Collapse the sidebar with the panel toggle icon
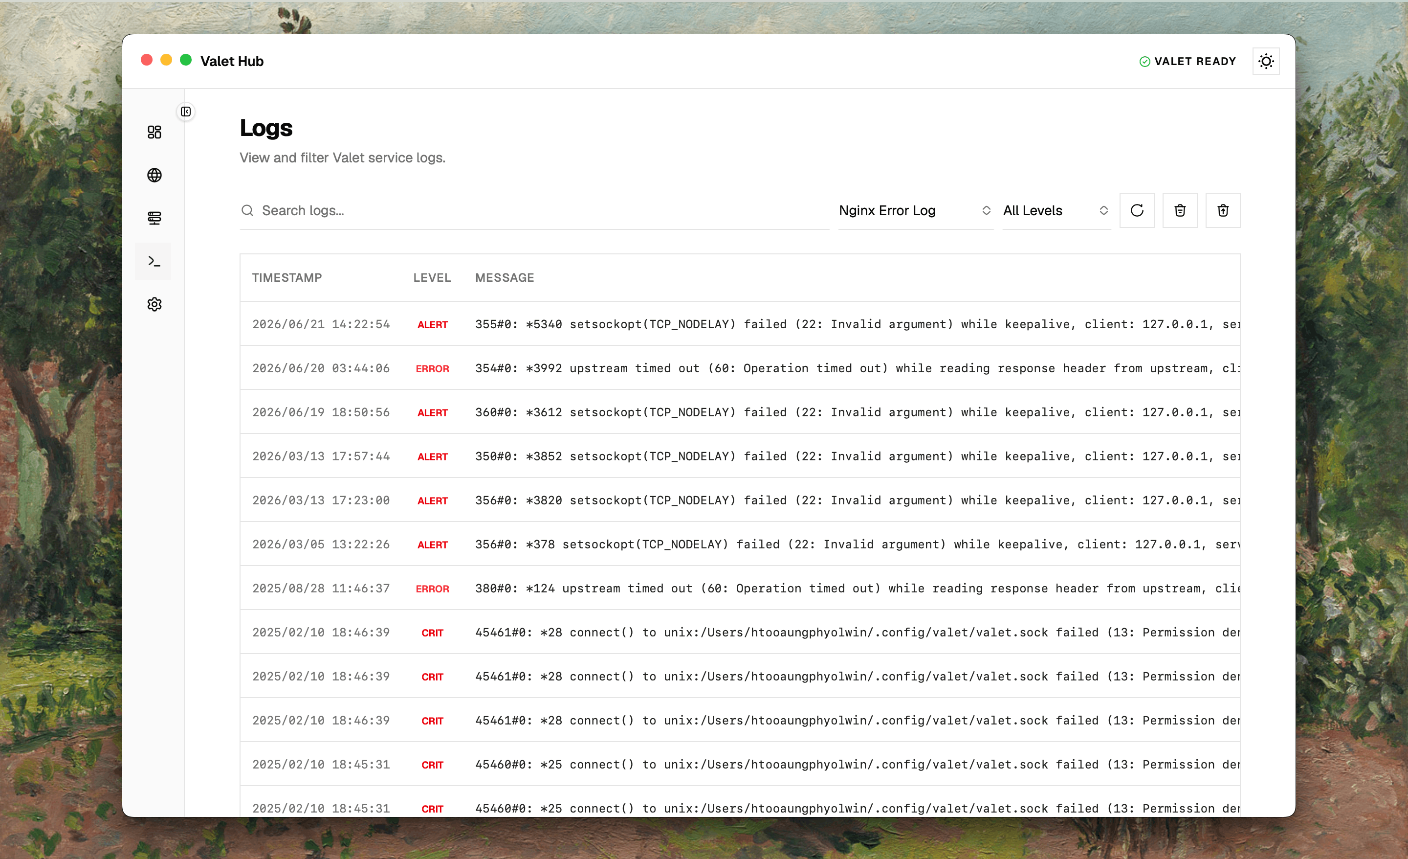Viewport: 1408px width, 859px height. point(186,112)
